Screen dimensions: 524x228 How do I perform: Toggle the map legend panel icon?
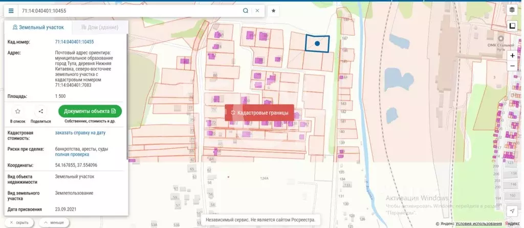[x=512, y=26]
